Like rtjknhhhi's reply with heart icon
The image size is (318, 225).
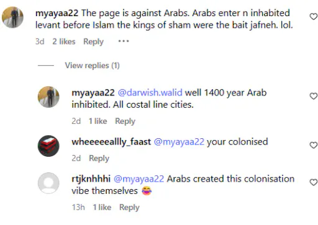pyautogui.click(x=314, y=182)
